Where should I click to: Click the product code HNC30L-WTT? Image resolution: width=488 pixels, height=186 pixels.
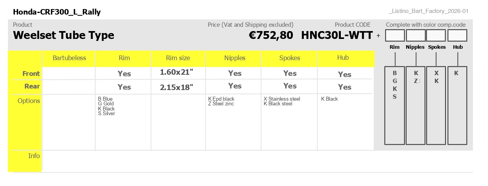click(x=337, y=35)
